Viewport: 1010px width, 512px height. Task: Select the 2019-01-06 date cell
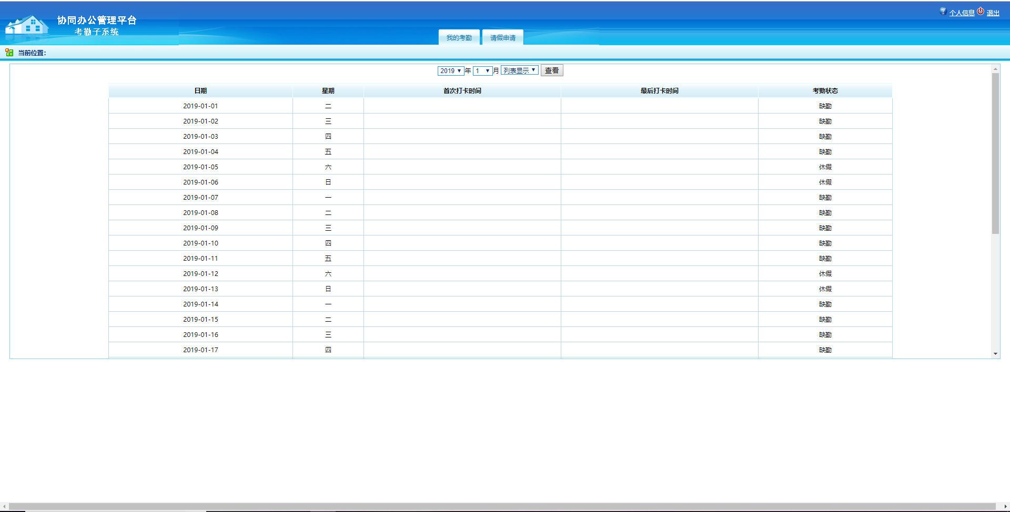pos(200,182)
